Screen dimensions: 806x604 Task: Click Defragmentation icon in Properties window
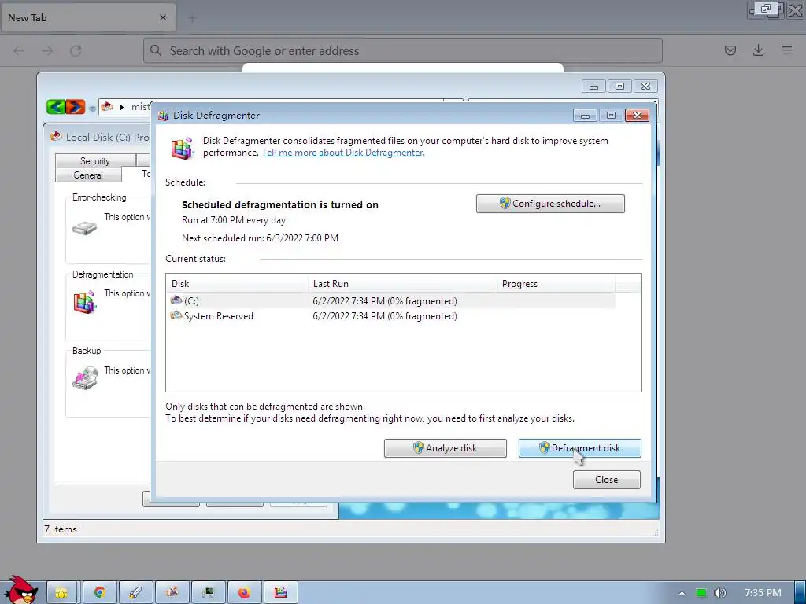(85, 302)
